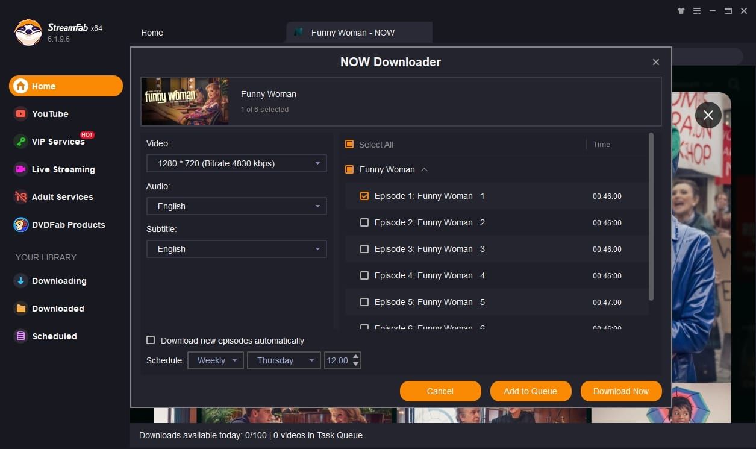This screenshot has width=756, height=449.
Task: Open the hamburger menu in title bar
Action: 697,11
